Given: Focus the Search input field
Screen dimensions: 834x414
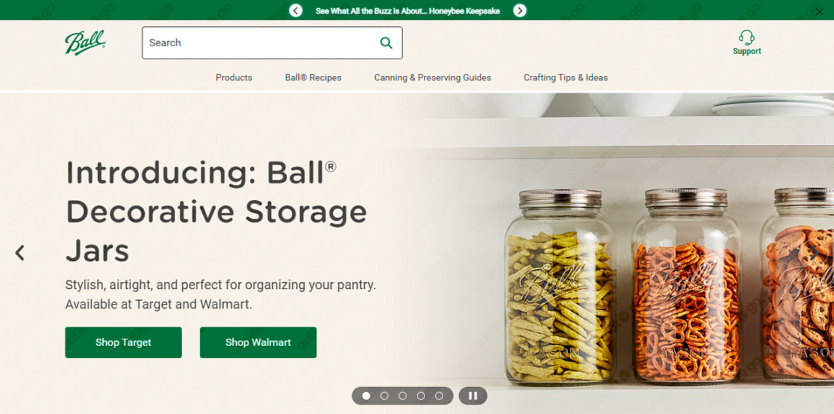Looking at the screenshot, I should (260, 43).
